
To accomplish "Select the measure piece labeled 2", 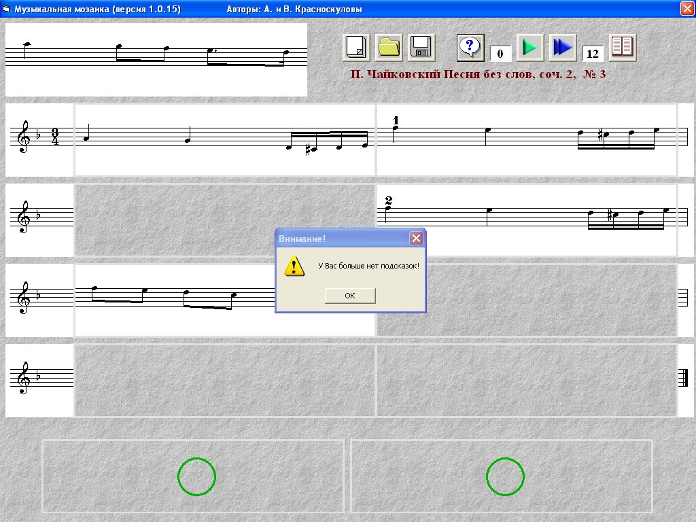I will click(527, 220).
